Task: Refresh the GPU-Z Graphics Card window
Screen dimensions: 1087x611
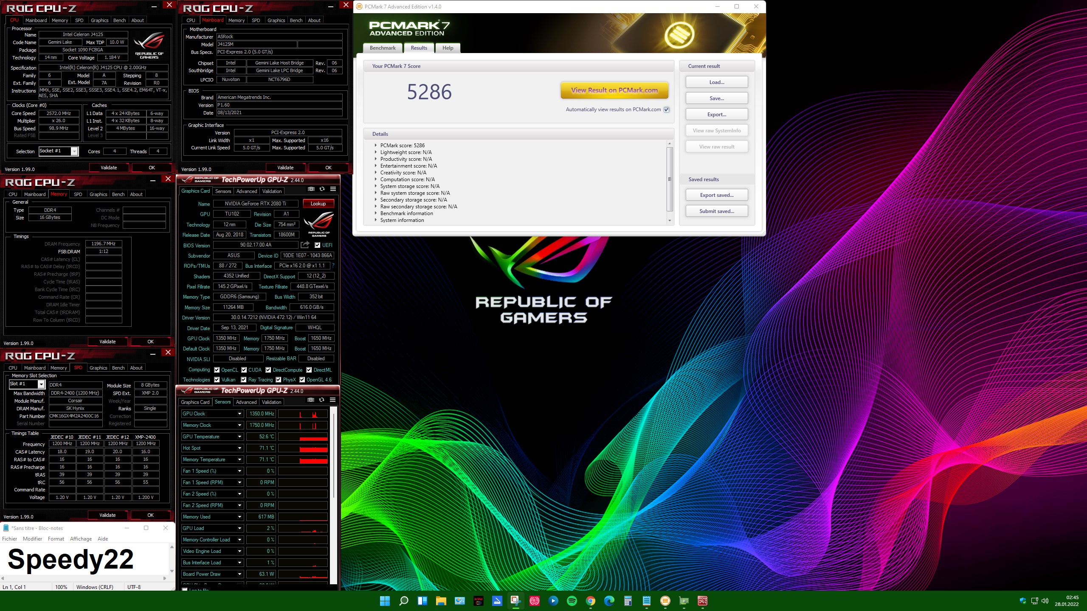Action: coord(322,189)
